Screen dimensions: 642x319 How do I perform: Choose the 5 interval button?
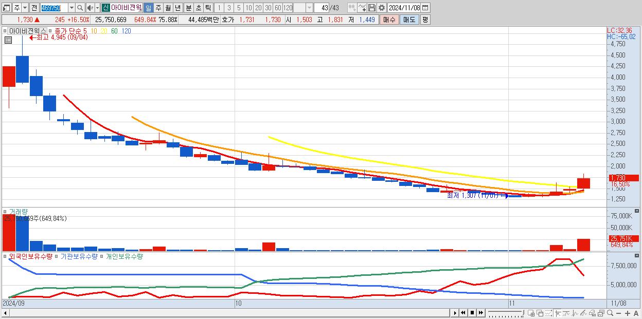239,8
